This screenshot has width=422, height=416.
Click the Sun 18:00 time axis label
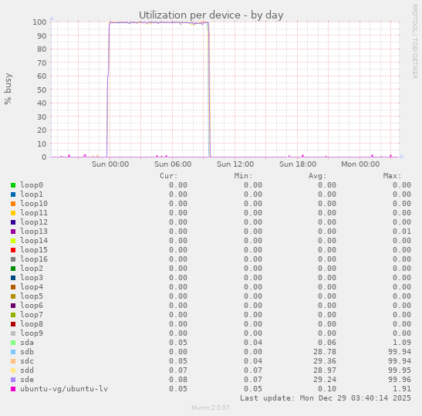click(298, 164)
